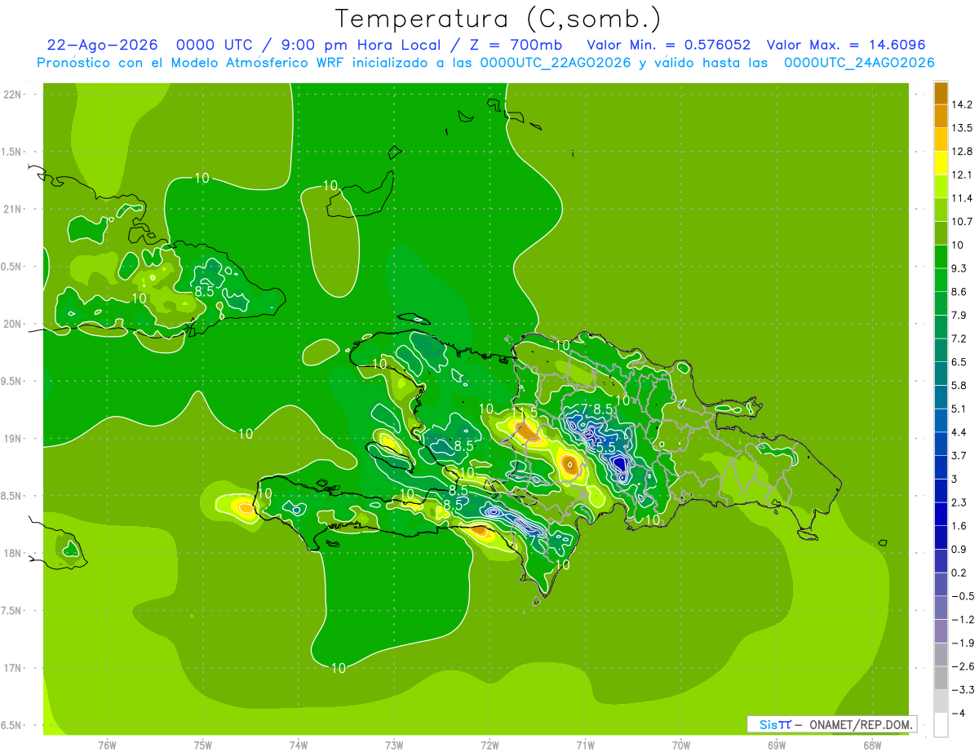The image size is (979, 756).
Task: Click the legend value 12.8
Action: 961,152
